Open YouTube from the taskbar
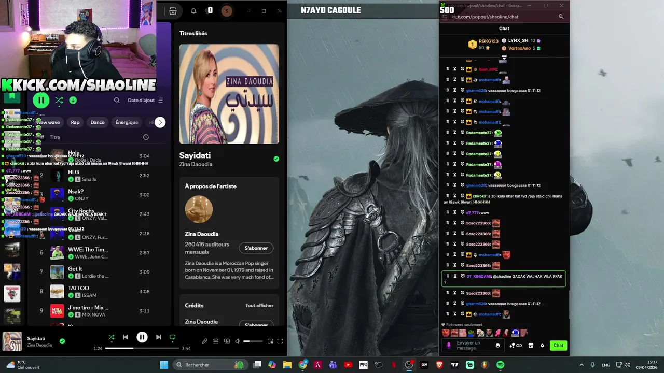The height and width of the screenshot is (373, 664). tap(348, 365)
